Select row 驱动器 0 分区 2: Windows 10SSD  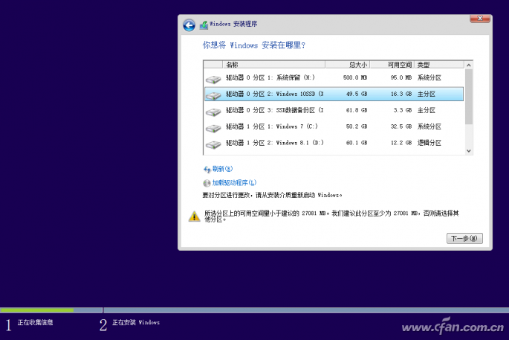[x=334, y=94]
